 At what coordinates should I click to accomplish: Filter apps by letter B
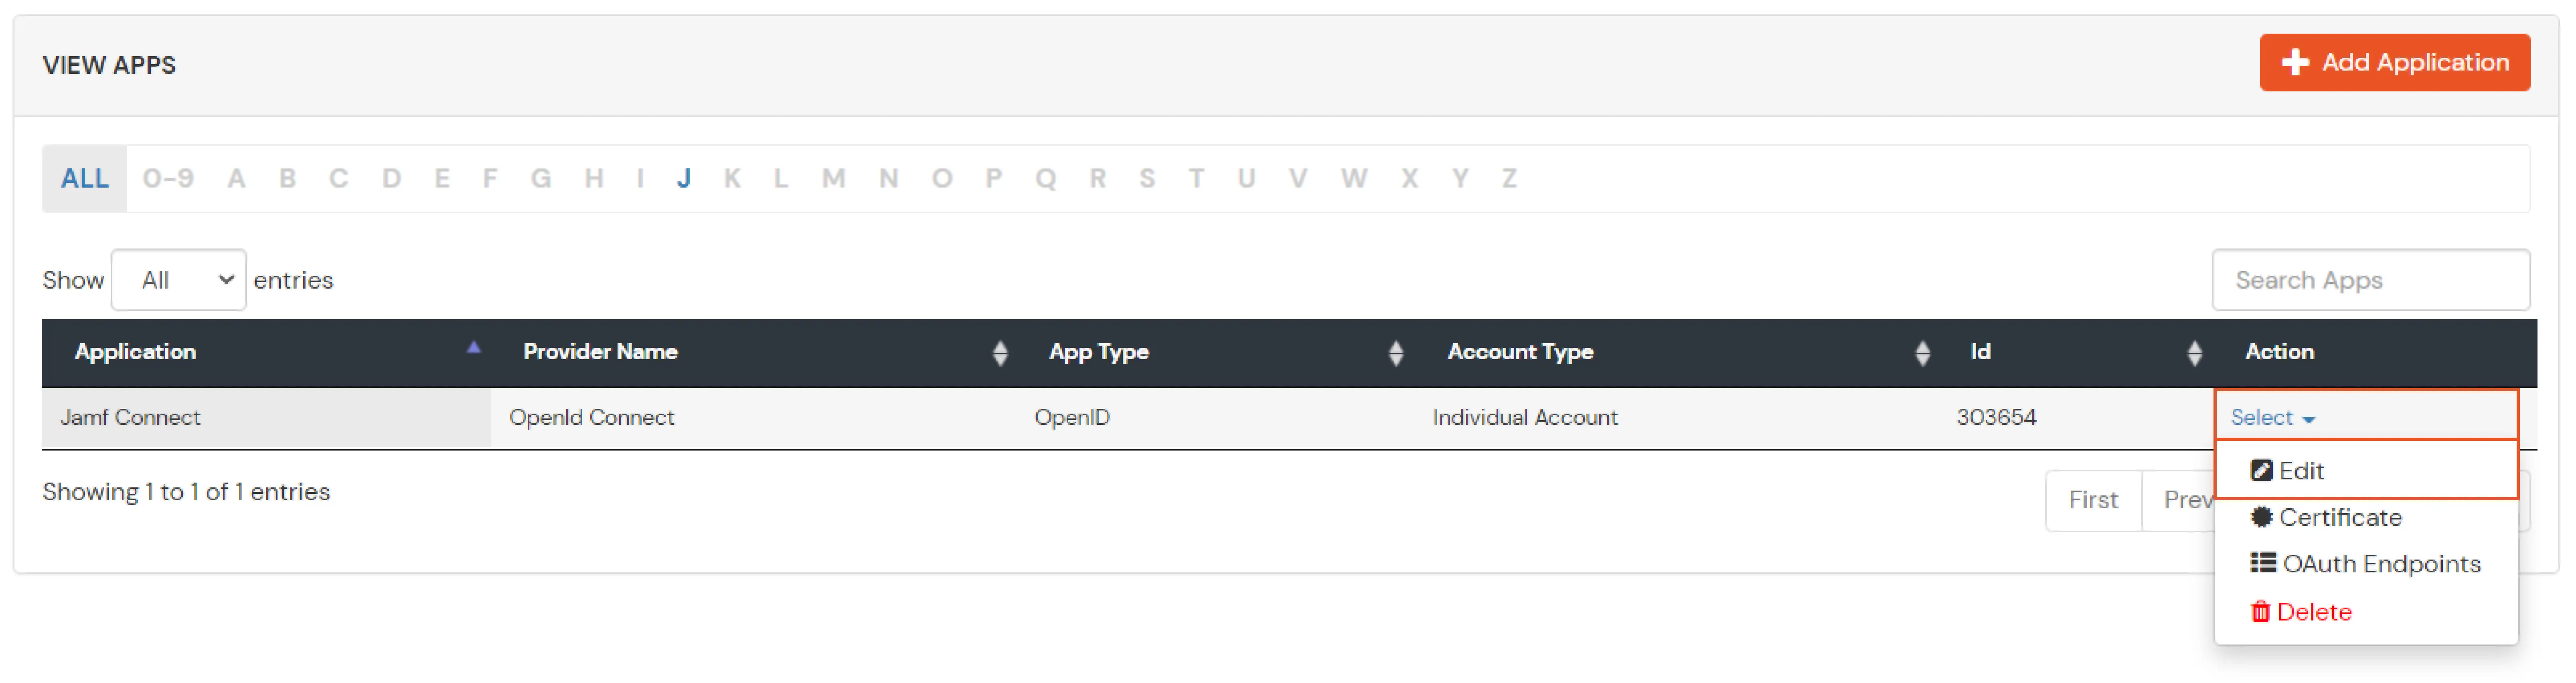click(x=288, y=179)
